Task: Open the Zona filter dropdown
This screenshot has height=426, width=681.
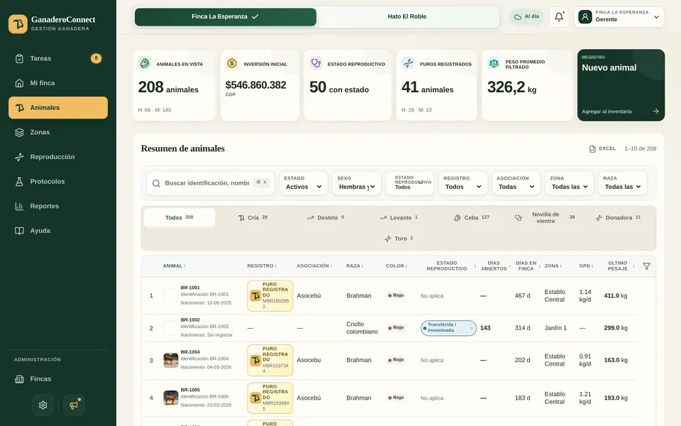Action: click(x=570, y=183)
